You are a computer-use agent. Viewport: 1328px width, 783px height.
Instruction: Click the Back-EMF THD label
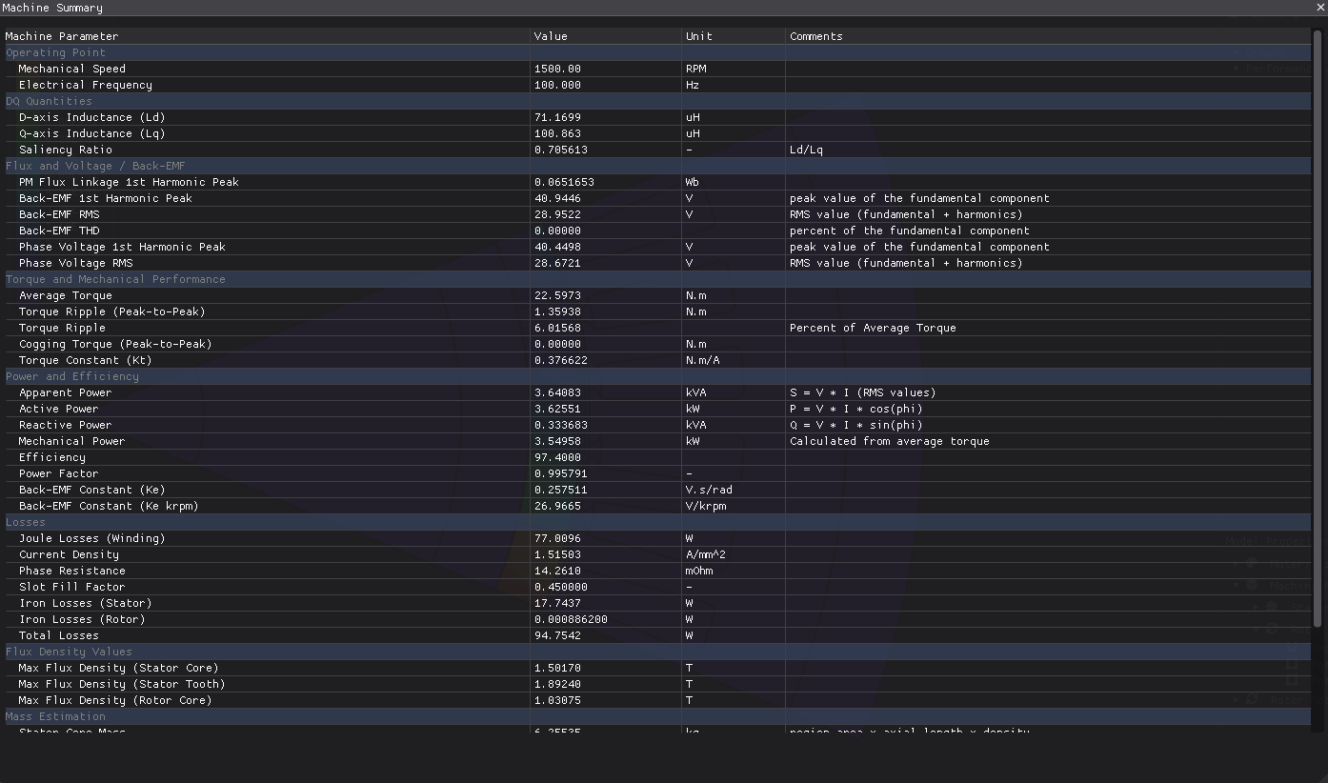[x=59, y=231]
